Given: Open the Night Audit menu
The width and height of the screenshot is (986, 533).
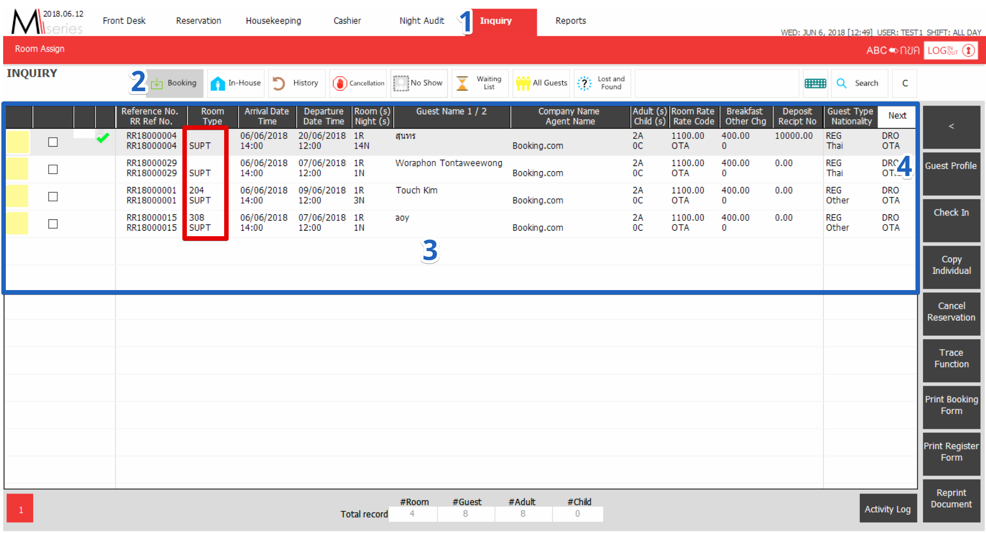Looking at the screenshot, I should (421, 21).
